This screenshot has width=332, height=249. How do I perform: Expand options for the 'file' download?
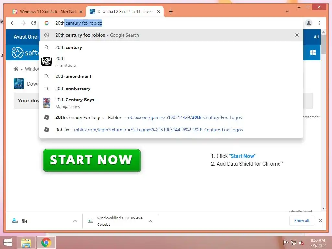pos(75,221)
